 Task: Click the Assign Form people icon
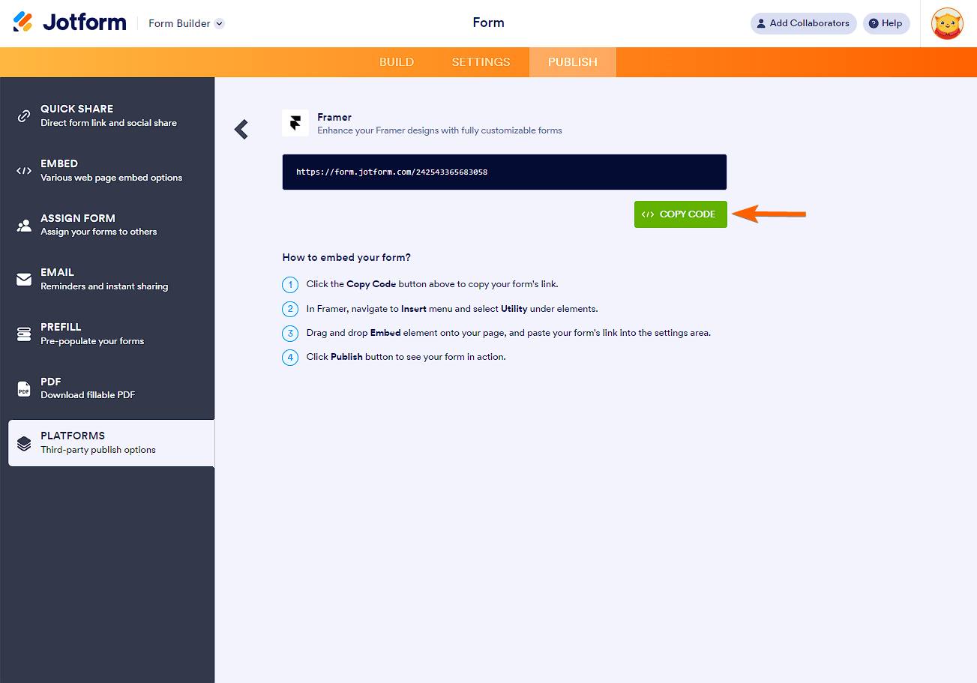pos(24,225)
